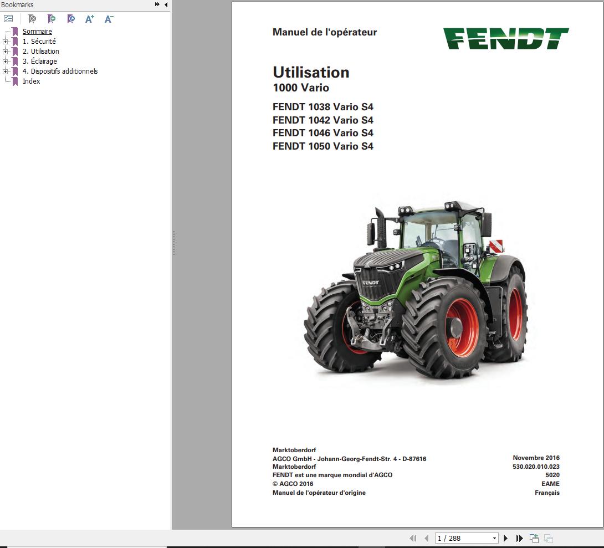Open the page number dropdown arrow

click(494, 538)
